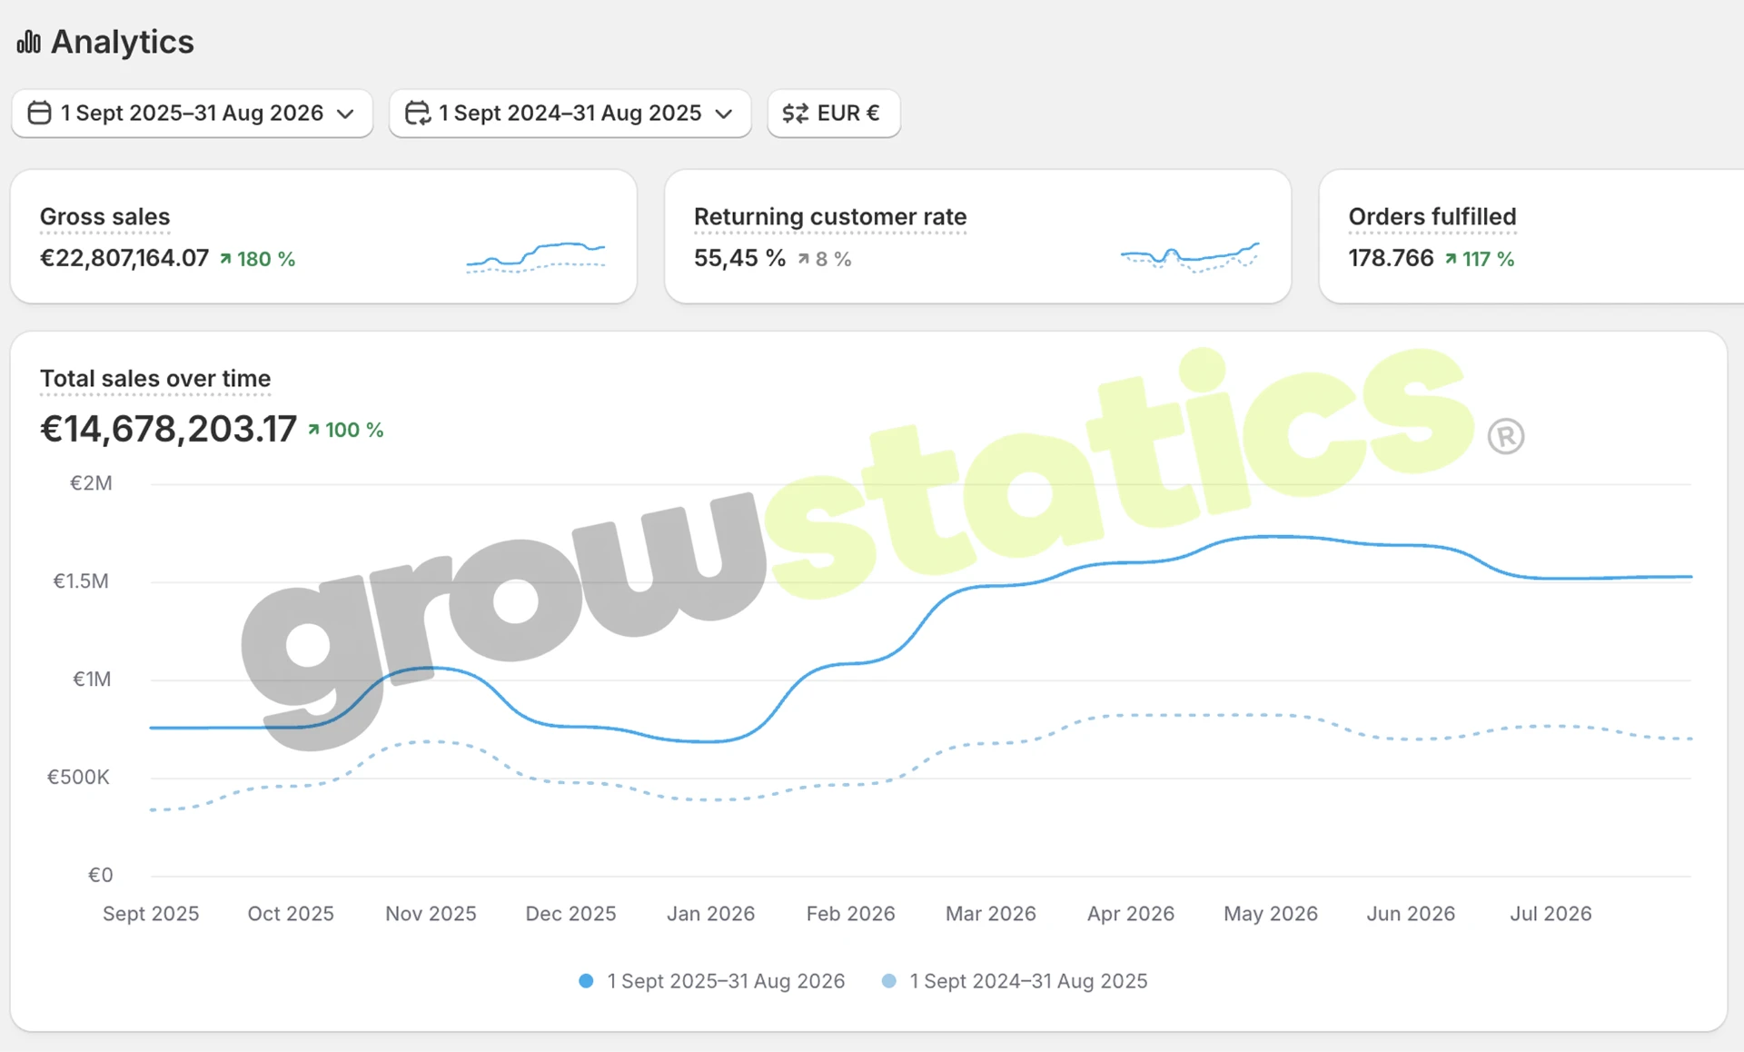Click the €1.5M y-axis label
The width and height of the screenshot is (1744, 1052).
coord(81,581)
